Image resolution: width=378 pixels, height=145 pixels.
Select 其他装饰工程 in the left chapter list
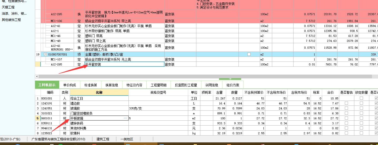tap(11, 20)
